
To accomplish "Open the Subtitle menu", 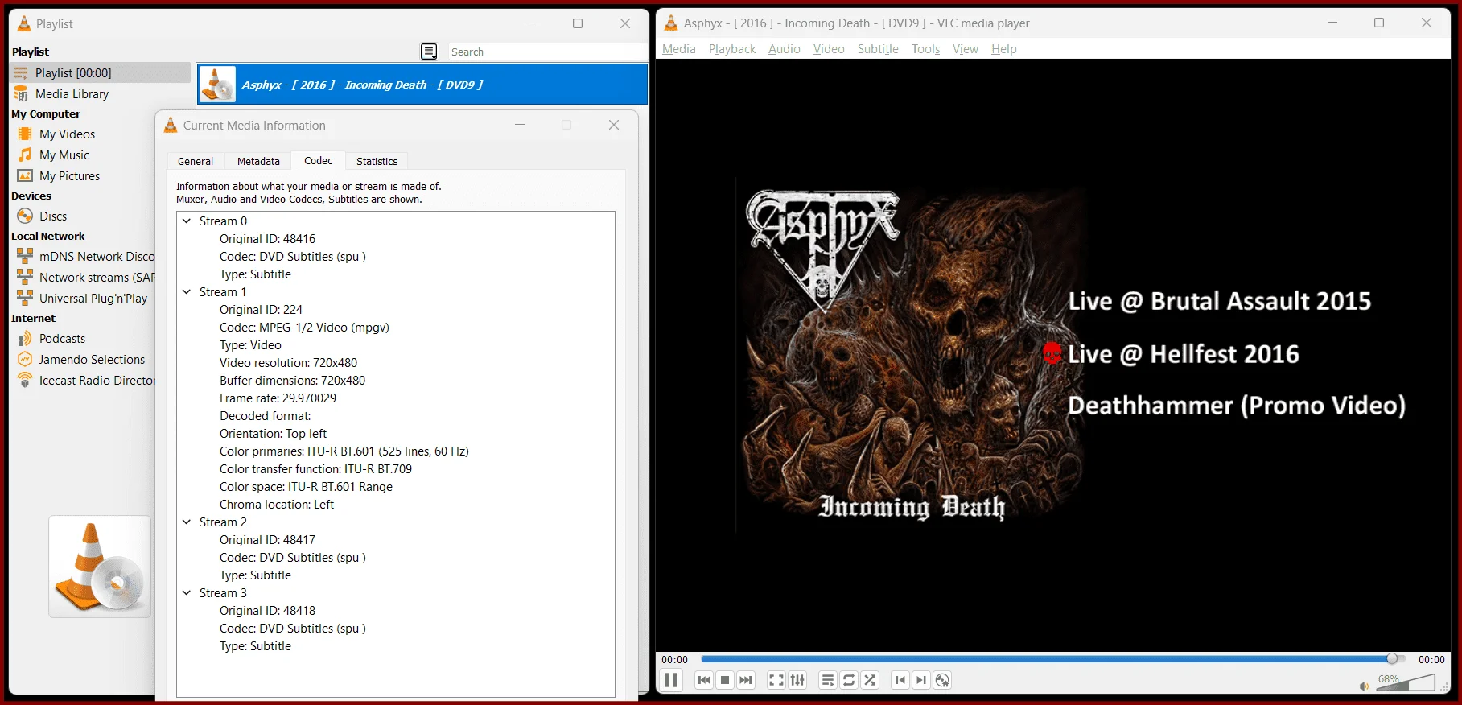I will 878,49.
